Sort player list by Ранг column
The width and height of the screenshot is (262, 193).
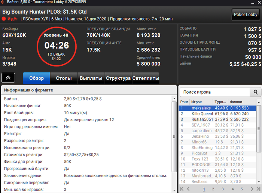[x=184, y=102]
